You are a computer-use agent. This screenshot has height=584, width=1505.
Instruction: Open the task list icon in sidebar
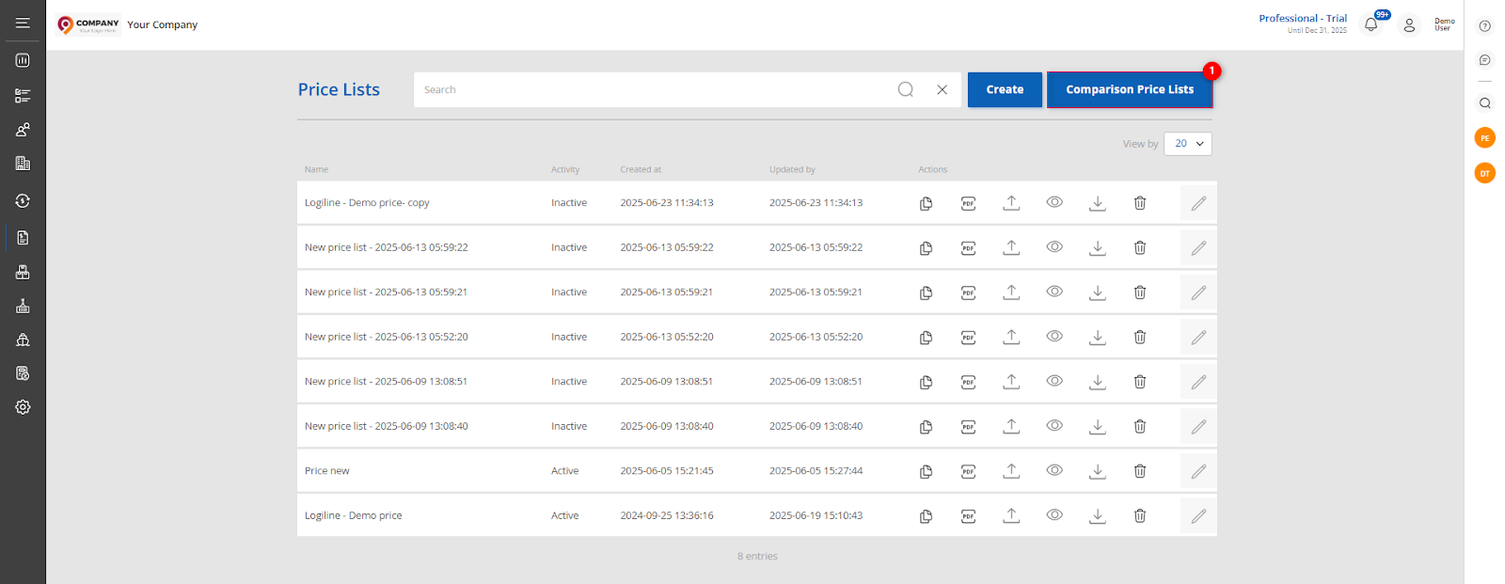[x=23, y=95]
